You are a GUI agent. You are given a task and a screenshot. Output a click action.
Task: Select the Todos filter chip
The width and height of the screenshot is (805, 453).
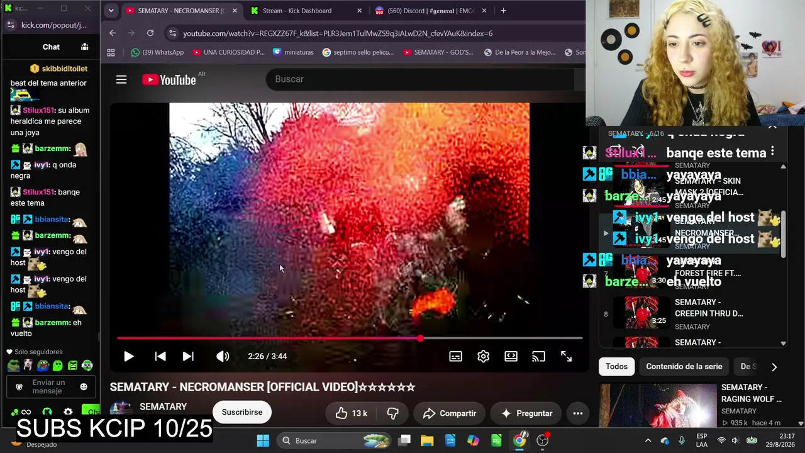coord(616,366)
